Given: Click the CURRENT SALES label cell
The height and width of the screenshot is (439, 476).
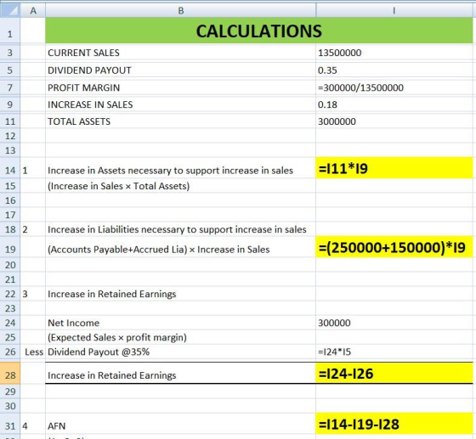Looking at the screenshot, I should click(x=180, y=53).
